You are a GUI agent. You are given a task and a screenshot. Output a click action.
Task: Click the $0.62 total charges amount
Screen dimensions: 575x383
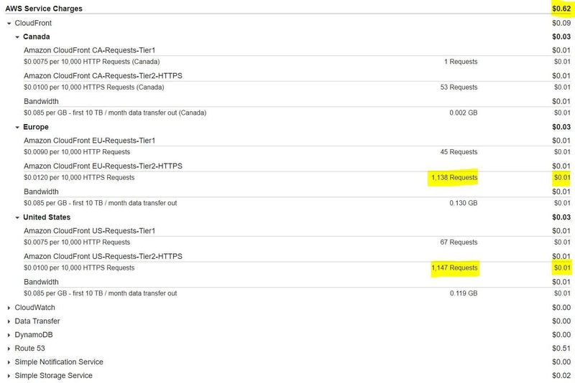click(561, 9)
